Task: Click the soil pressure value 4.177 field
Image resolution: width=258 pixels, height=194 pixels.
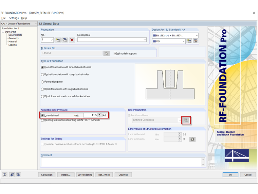Action: pos(91,115)
